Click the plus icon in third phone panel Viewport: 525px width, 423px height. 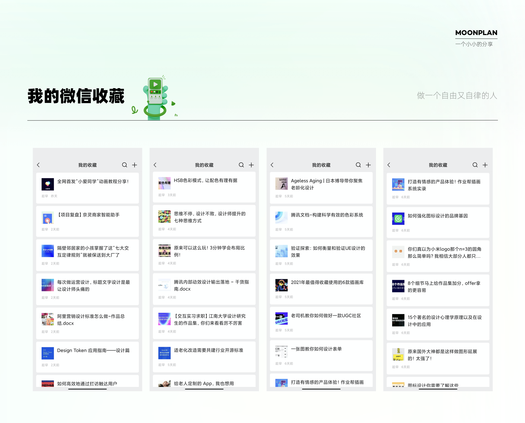[x=368, y=165]
